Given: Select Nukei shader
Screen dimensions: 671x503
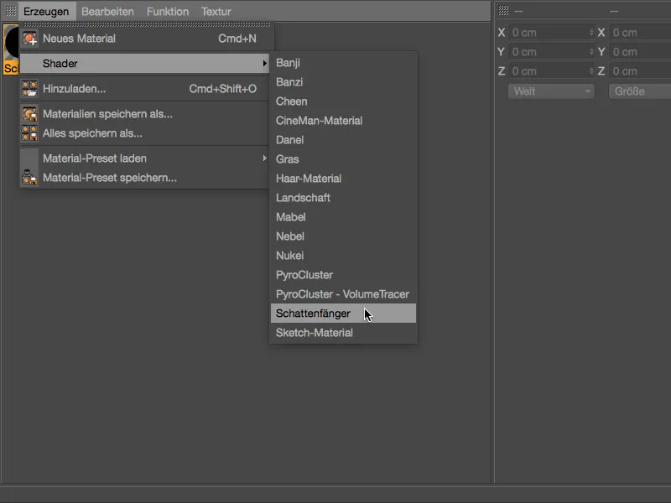Looking at the screenshot, I should (x=343, y=256).
